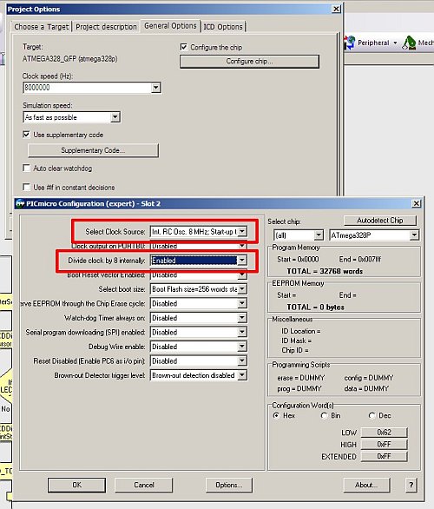The image size is (434, 509).
Task: Open the Select Clock Source dropdown
Action: click(x=242, y=231)
